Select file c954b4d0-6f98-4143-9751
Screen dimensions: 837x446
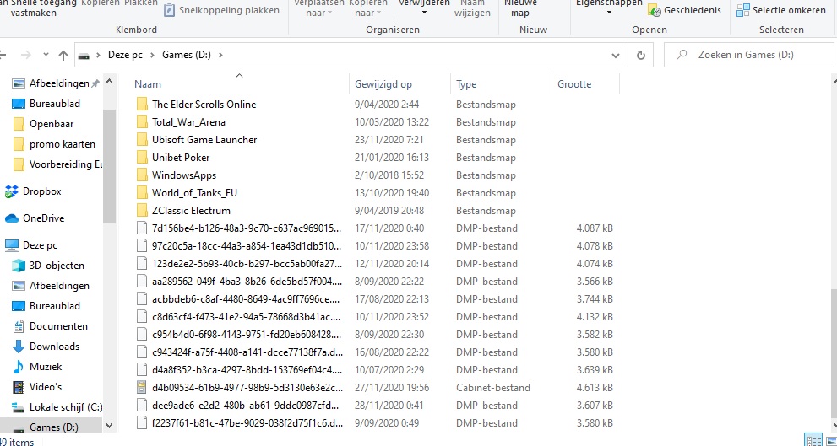246,334
